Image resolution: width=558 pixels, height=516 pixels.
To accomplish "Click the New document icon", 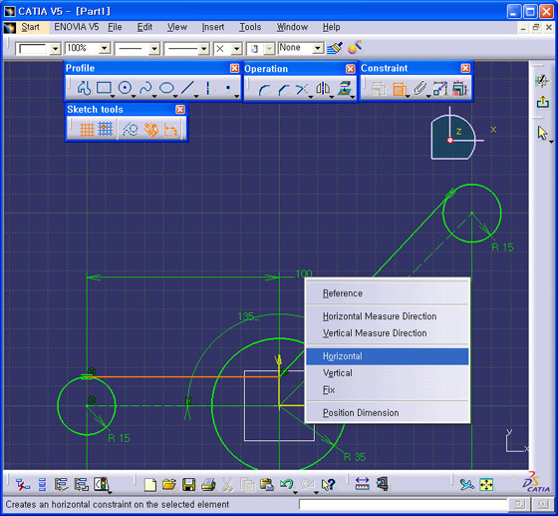I will (150, 485).
